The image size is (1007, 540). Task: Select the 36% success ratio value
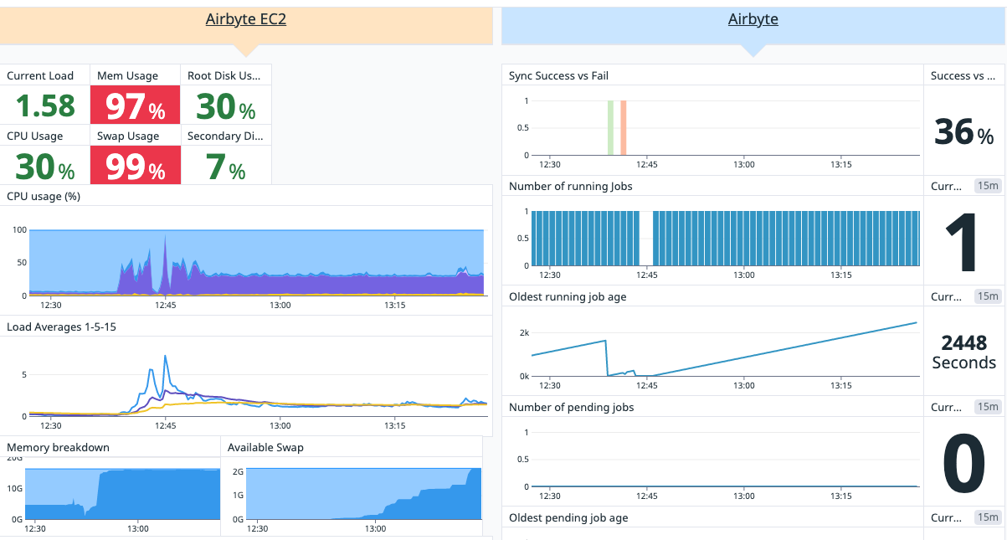(x=964, y=132)
